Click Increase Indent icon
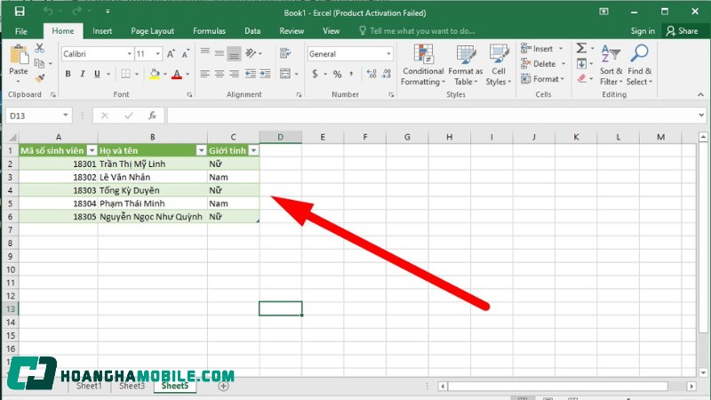Image resolution: width=711 pixels, height=400 pixels. pyautogui.click(x=265, y=74)
